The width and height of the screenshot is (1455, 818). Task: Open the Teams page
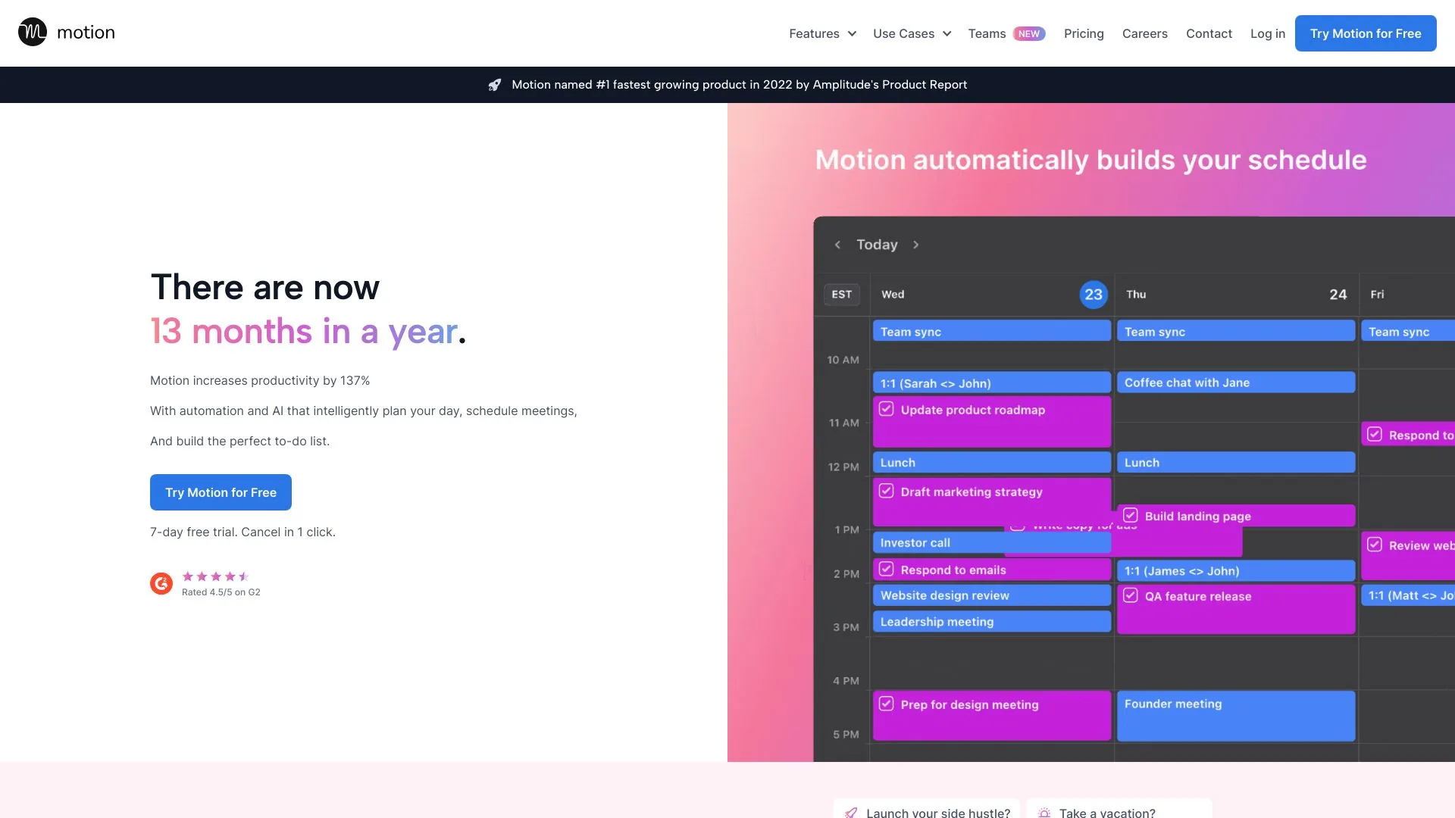987,33
